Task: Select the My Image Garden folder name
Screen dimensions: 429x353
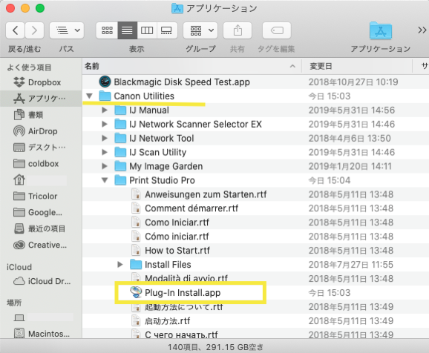Action: tap(166, 166)
